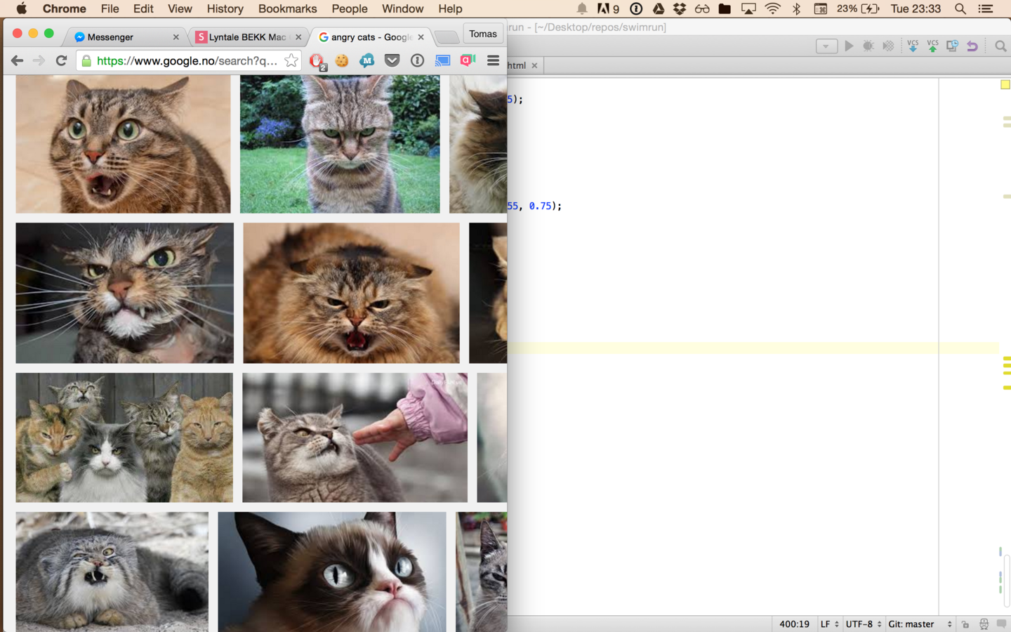Image resolution: width=1011 pixels, height=632 pixels.
Task: Click the inspector hector icon in status bar
Action: 984,624
